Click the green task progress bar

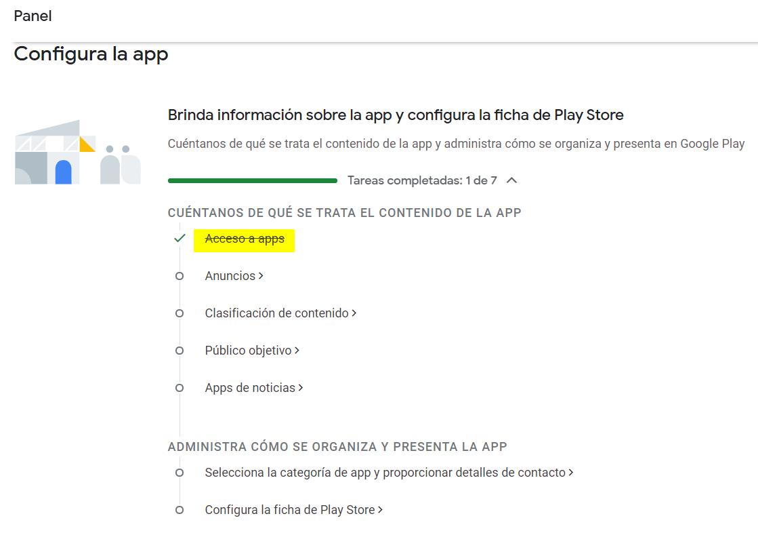(253, 180)
